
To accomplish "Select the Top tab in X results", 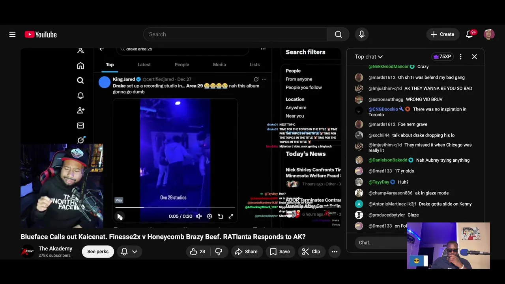I will tap(110, 65).
